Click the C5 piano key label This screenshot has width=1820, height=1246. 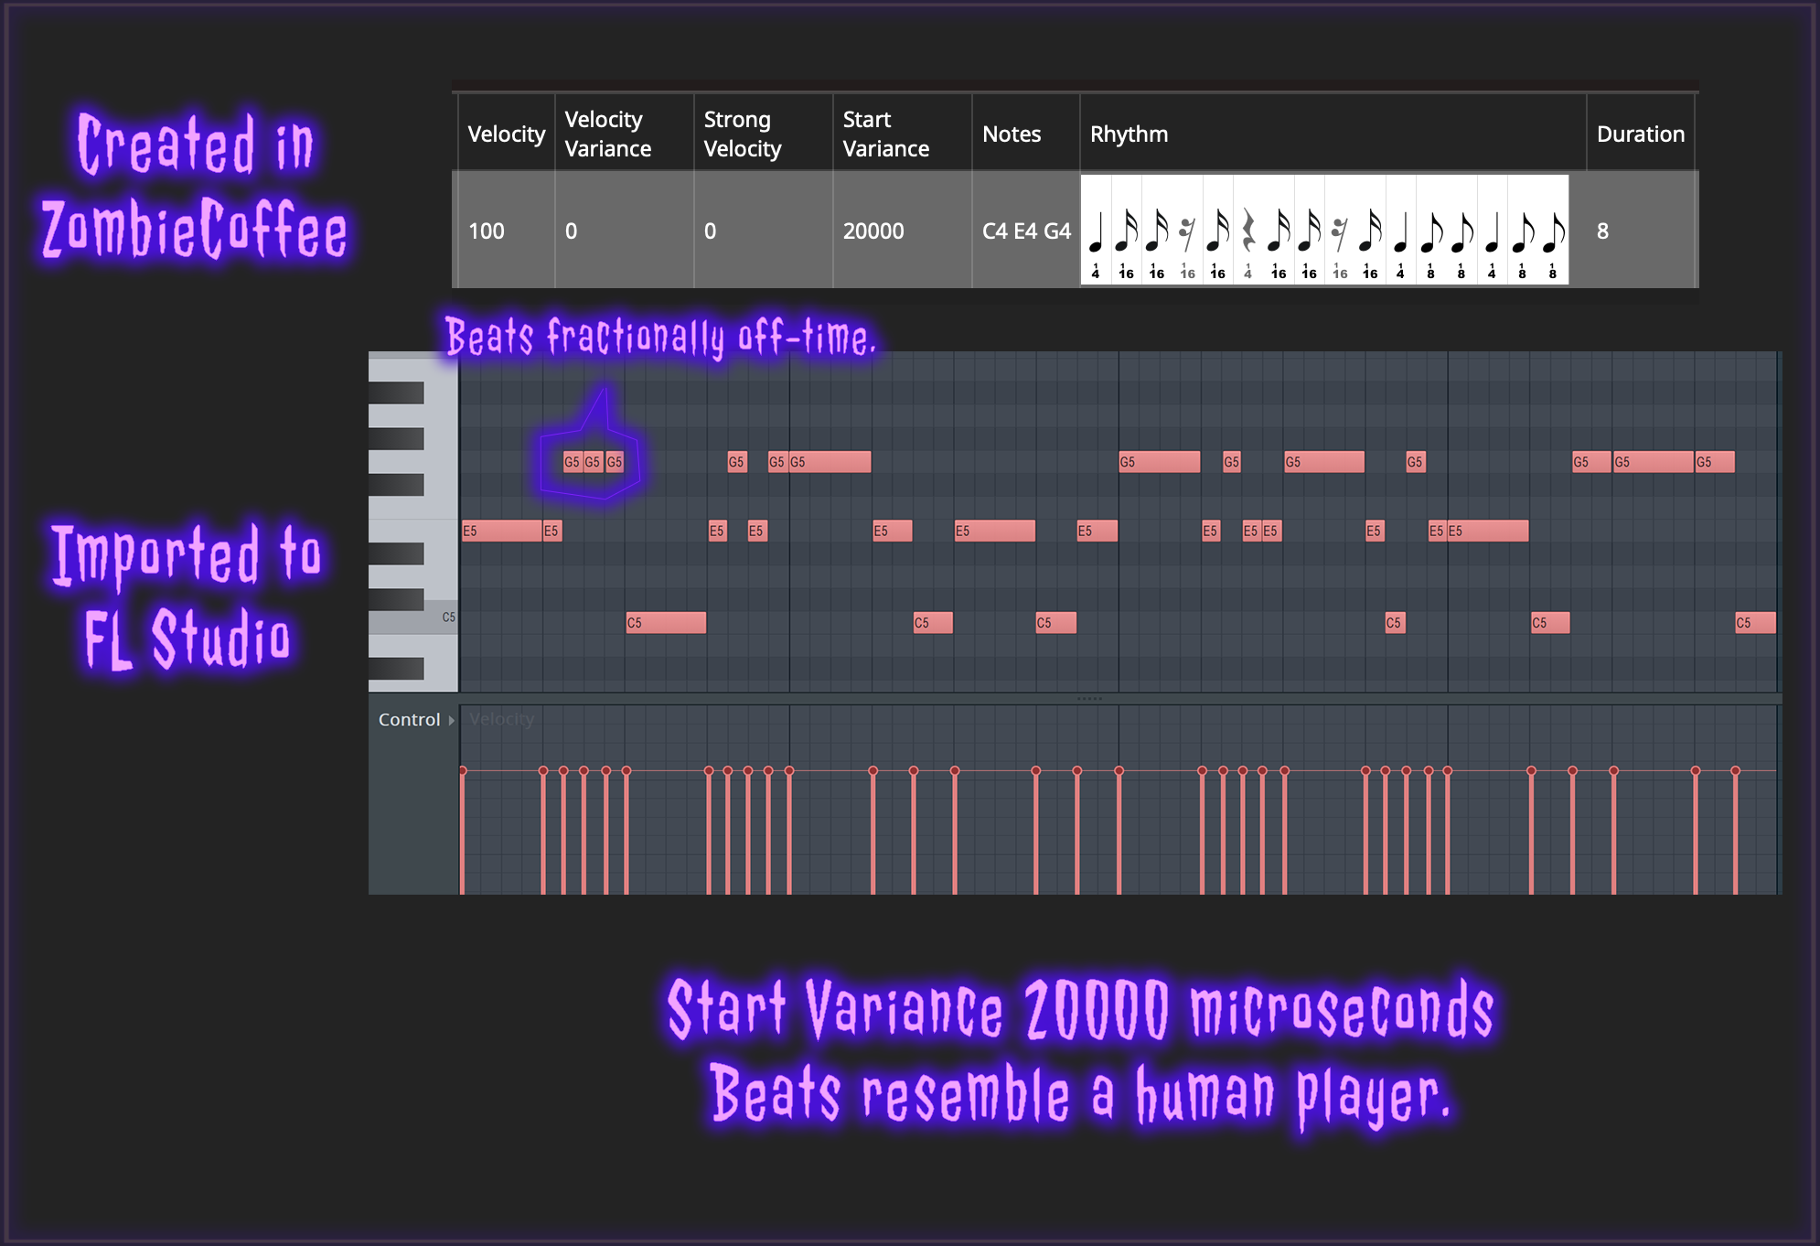click(x=448, y=618)
